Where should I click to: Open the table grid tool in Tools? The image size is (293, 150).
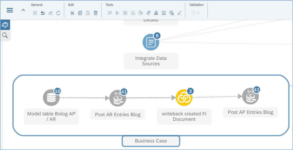(x=125, y=13)
